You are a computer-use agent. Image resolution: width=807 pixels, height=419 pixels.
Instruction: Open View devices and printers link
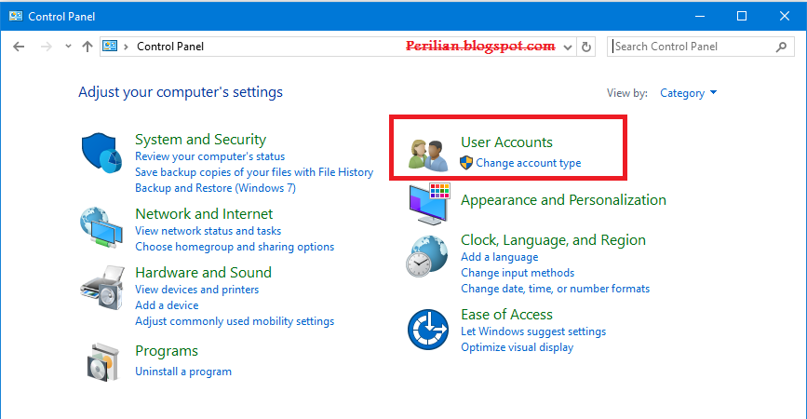coord(196,290)
